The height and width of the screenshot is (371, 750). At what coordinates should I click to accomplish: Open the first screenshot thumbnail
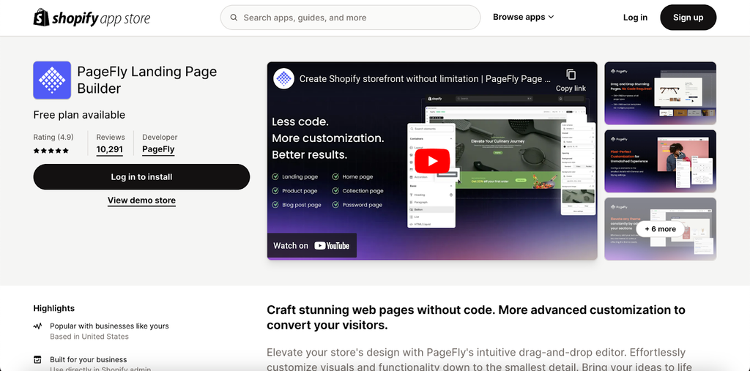click(660, 93)
